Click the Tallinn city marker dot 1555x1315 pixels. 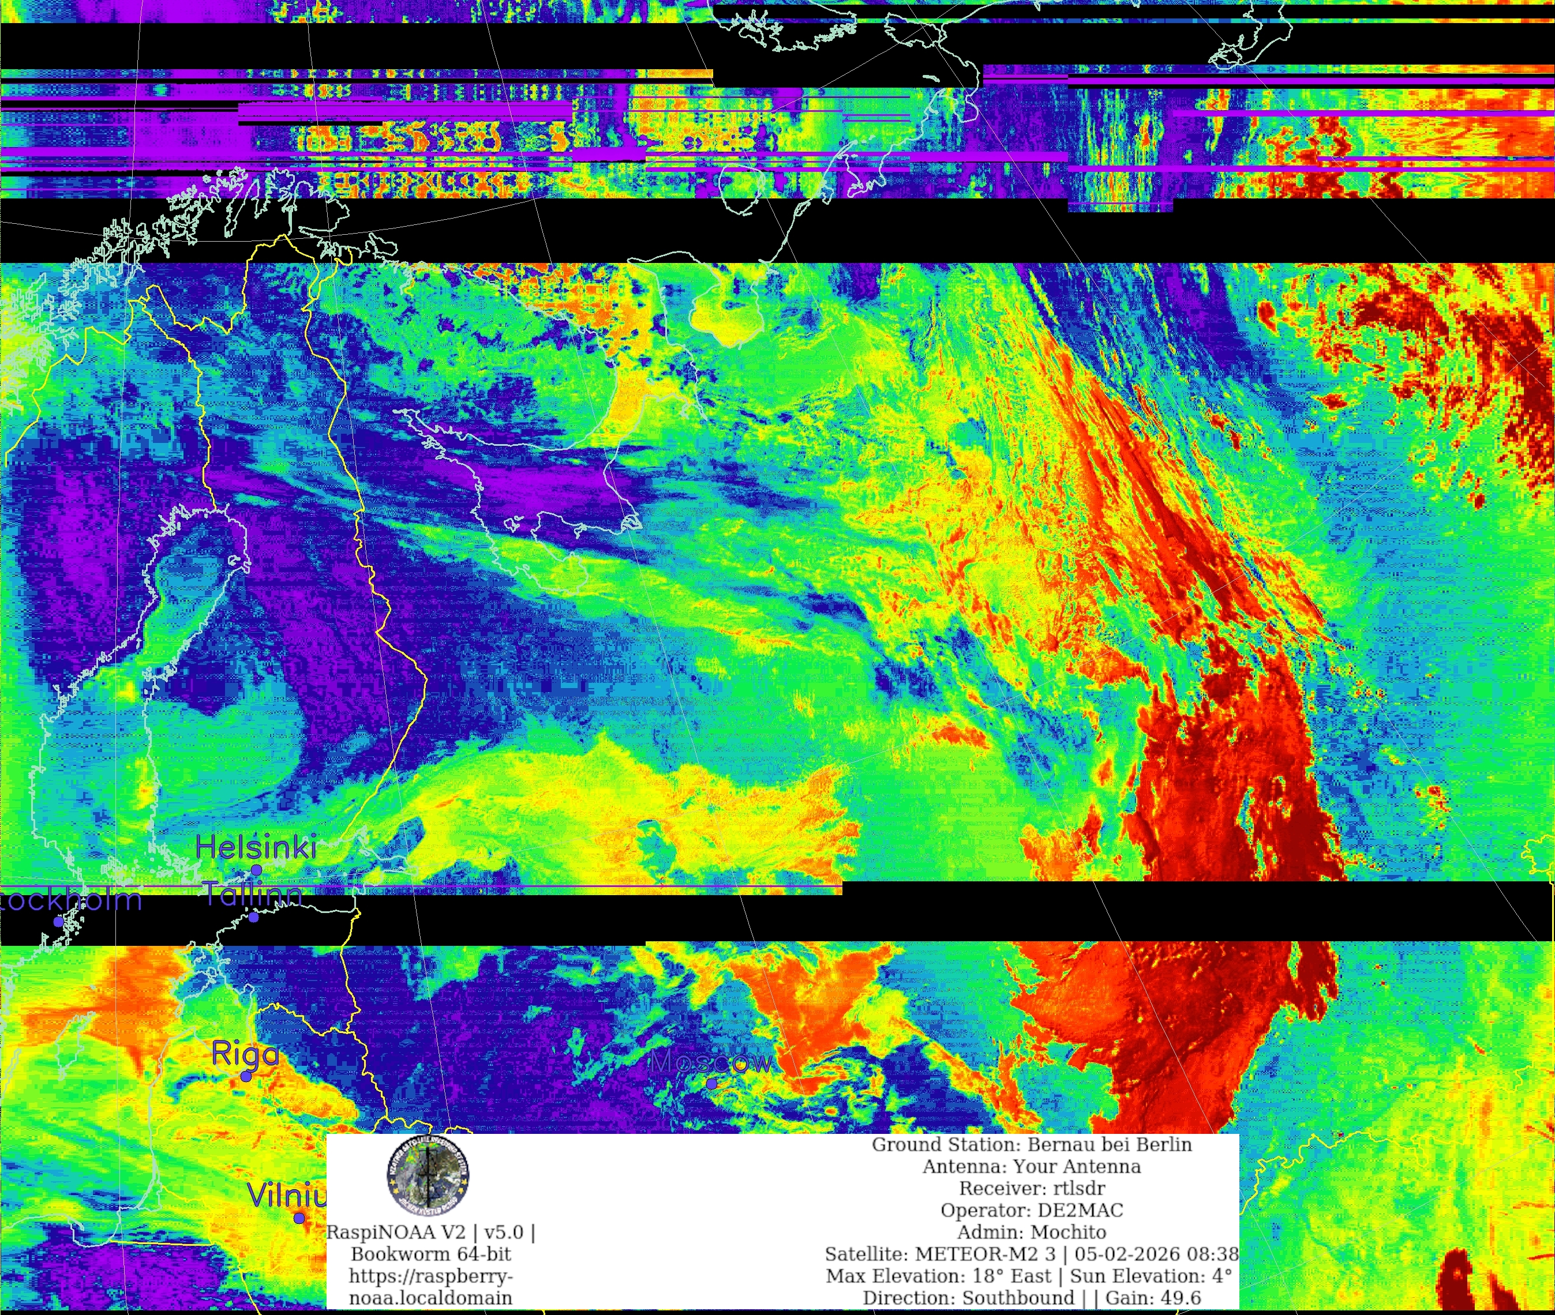point(253,917)
